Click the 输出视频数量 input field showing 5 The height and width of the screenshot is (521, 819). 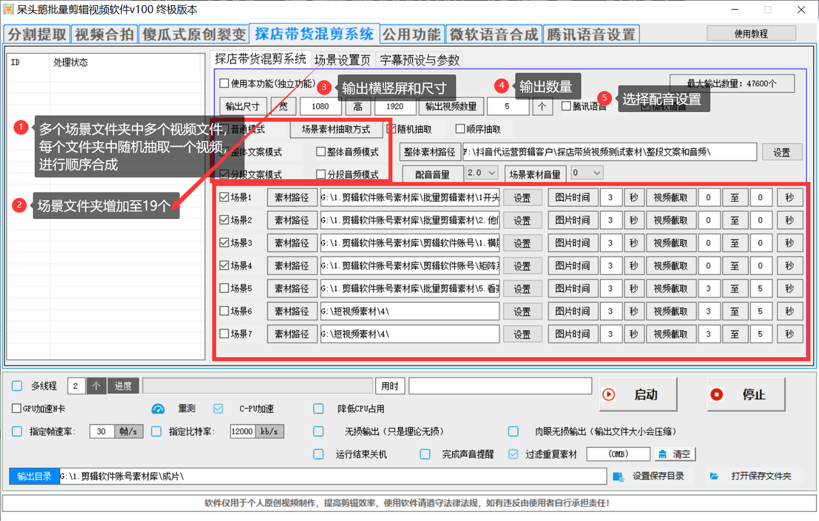click(x=507, y=106)
